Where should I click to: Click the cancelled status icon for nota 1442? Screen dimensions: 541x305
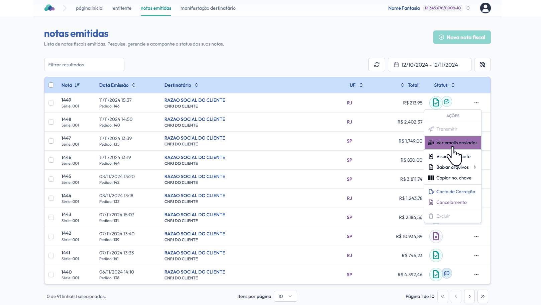(x=436, y=236)
